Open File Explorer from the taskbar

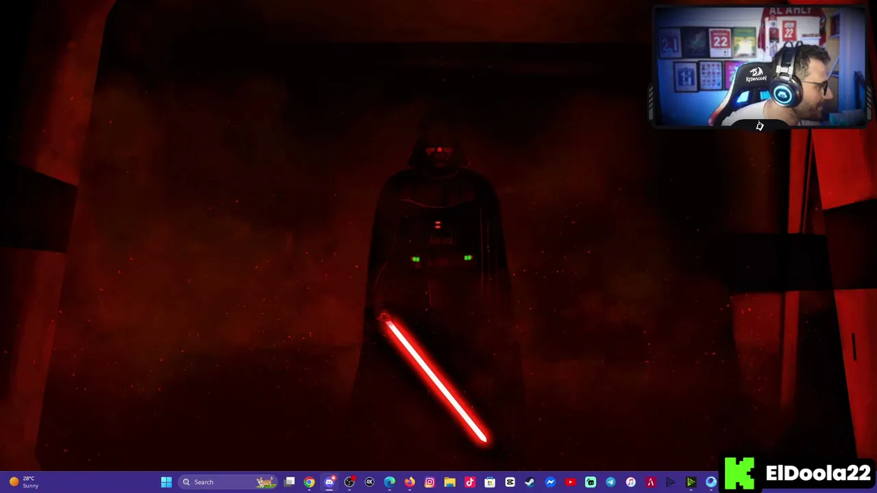[449, 482]
